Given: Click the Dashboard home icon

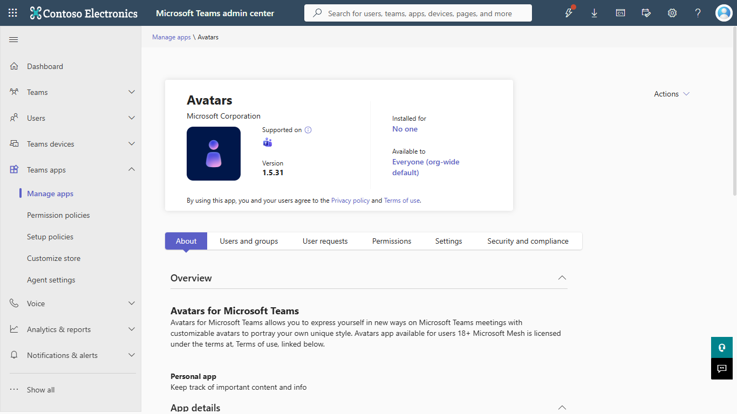Looking at the screenshot, I should click(14, 66).
